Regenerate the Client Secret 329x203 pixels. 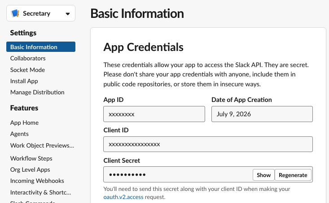click(x=293, y=175)
